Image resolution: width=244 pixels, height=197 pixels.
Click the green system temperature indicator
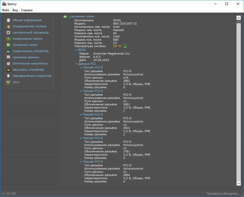click(x=125, y=46)
